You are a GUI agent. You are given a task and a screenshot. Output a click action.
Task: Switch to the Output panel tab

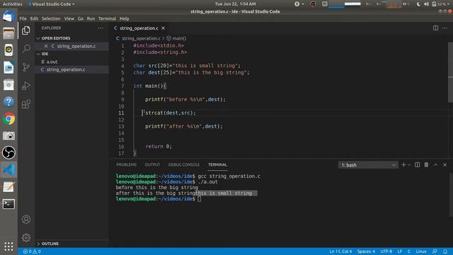pyautogui.click(x=152, y=165)
